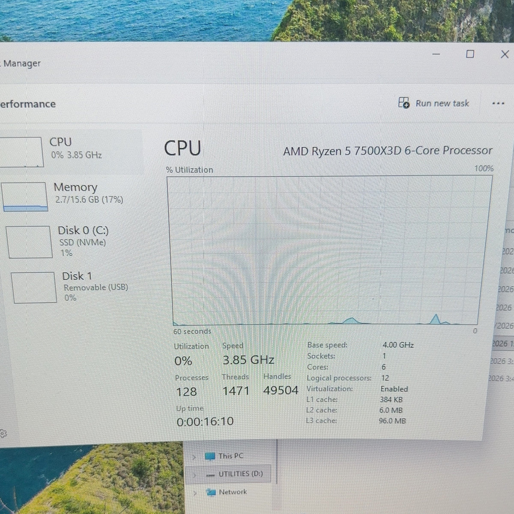Image resolution: width=514 pixels, height=514 pixels.
Task: Expand the Network tree node chevron
Action: 195,493
